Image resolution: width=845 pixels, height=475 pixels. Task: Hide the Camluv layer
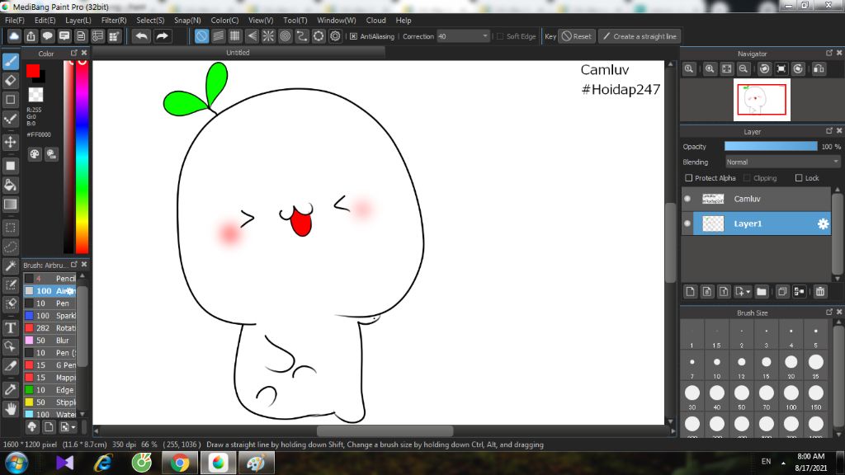click(x=687, y=199)
